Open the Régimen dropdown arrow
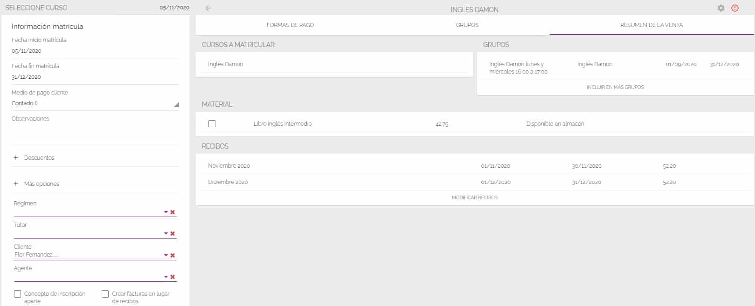The height and width of the screenshot is (306, 755). click(x=166, y=212)
